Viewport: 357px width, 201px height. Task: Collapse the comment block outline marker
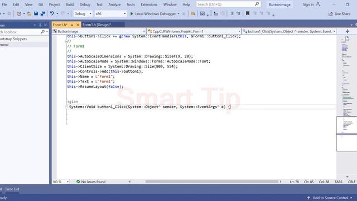pos(66,41)
